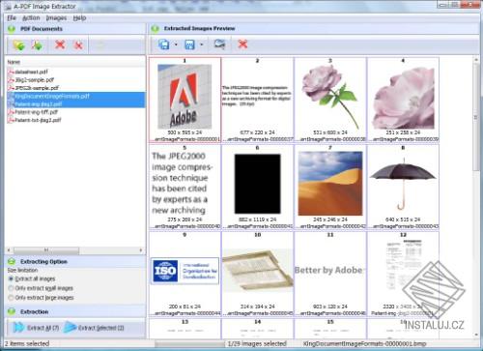Delete selected image with the preview red X

(242, 44)
